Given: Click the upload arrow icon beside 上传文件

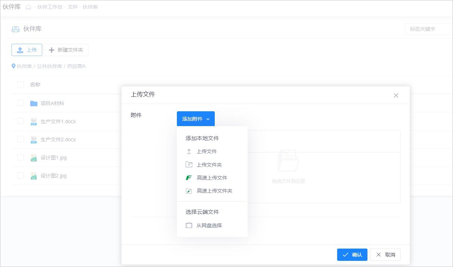Looking at the screenshot, I should [x=189, y=152].
